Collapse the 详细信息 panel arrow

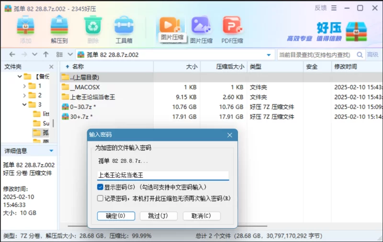(x=51, y=151)
